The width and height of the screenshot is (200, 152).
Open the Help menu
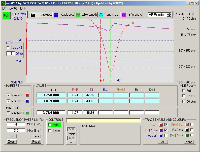point(23,8)
